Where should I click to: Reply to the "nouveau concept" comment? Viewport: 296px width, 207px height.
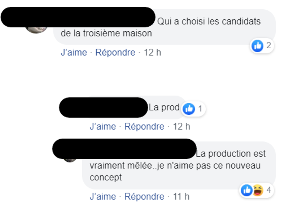tap(144, 197)
